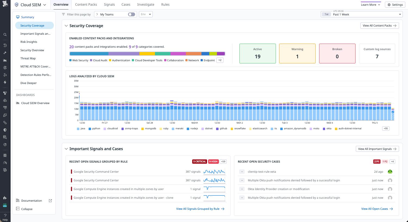Click the Cloud SIEM product icon
The image size is (408, 222).
(17, 5)
